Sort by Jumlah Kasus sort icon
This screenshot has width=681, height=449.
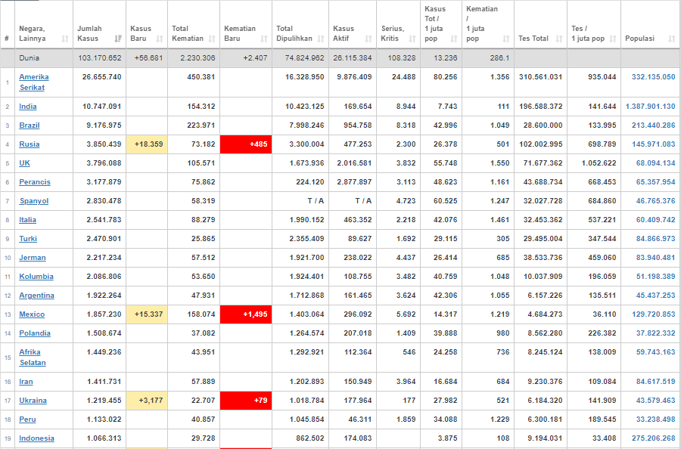[x=118, y=39]
